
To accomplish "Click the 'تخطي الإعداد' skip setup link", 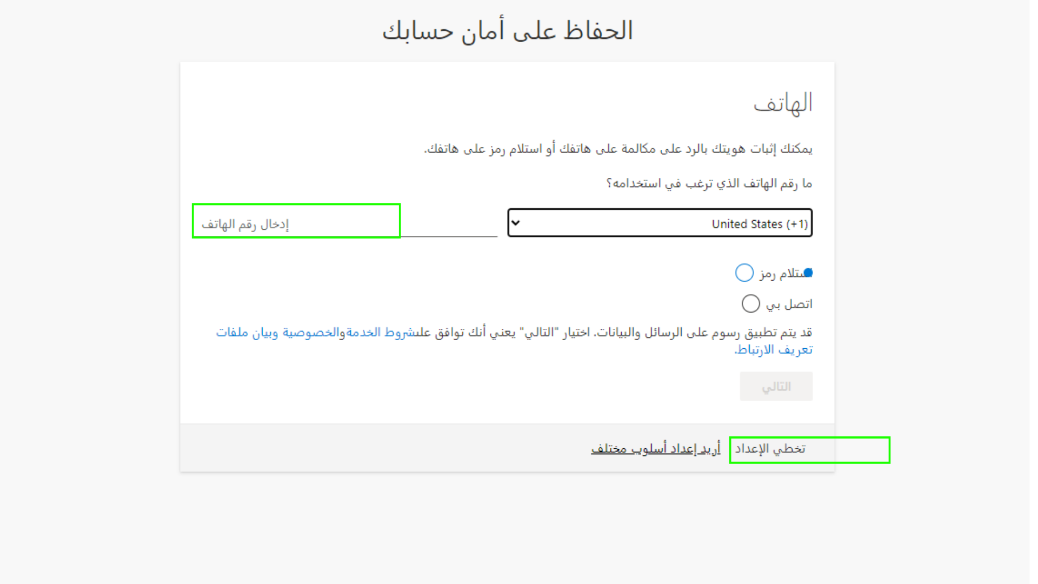I will tap(770, 449).
